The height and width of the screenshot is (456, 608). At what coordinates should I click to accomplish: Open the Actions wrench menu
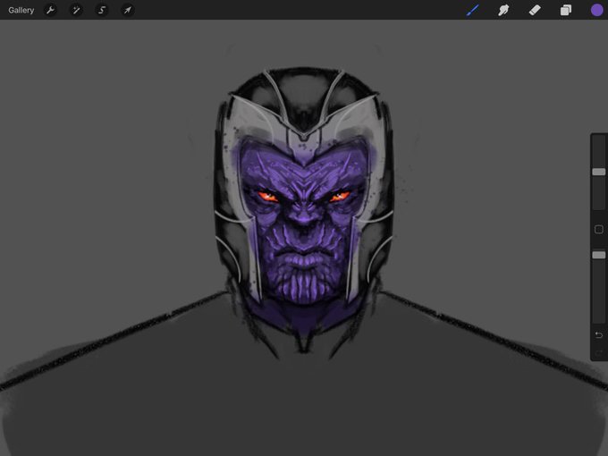click(x=50, y=10)
